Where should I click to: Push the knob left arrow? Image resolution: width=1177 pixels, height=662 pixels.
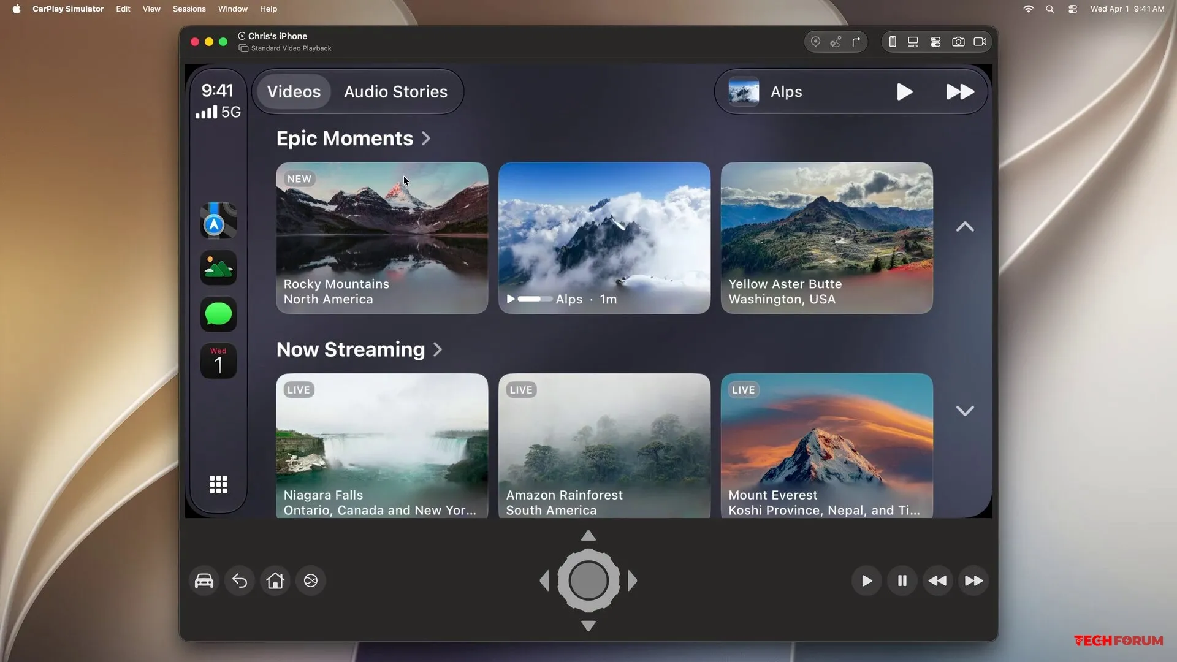pos(544,580)
